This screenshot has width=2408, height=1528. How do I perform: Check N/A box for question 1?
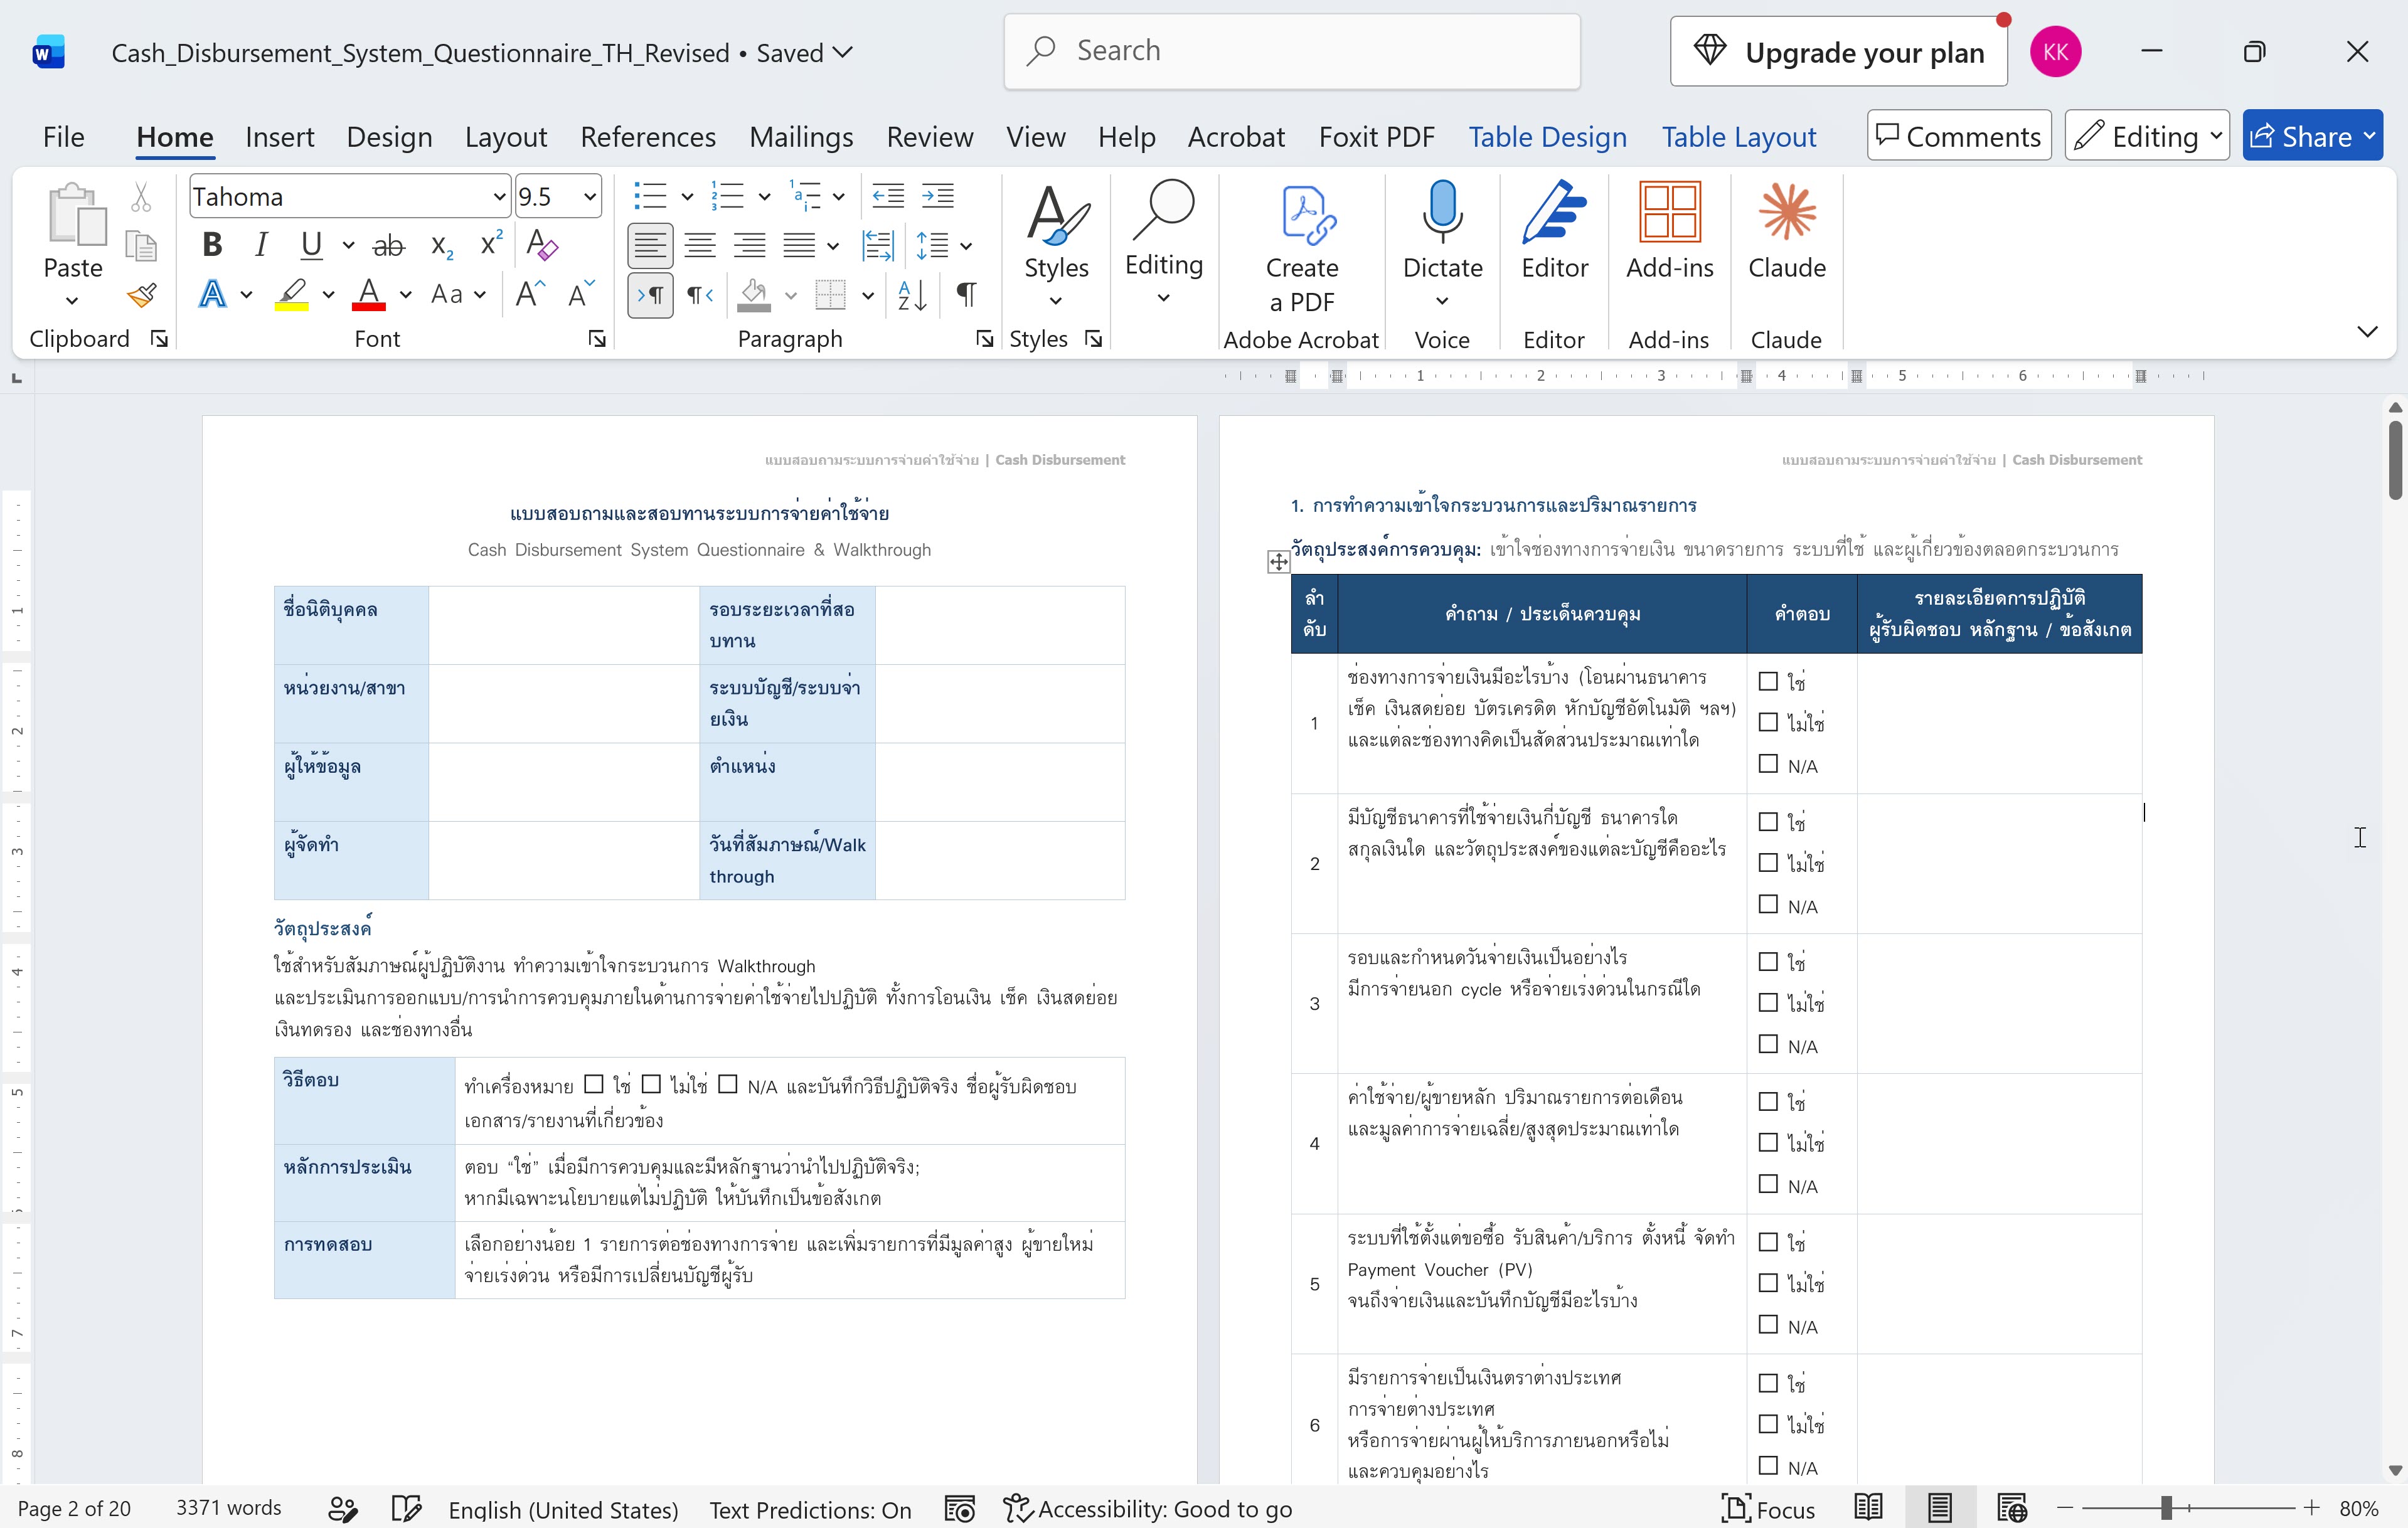(1768, 764)
